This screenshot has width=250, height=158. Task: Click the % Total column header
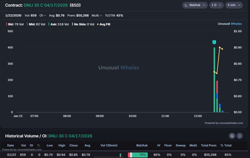226,145
